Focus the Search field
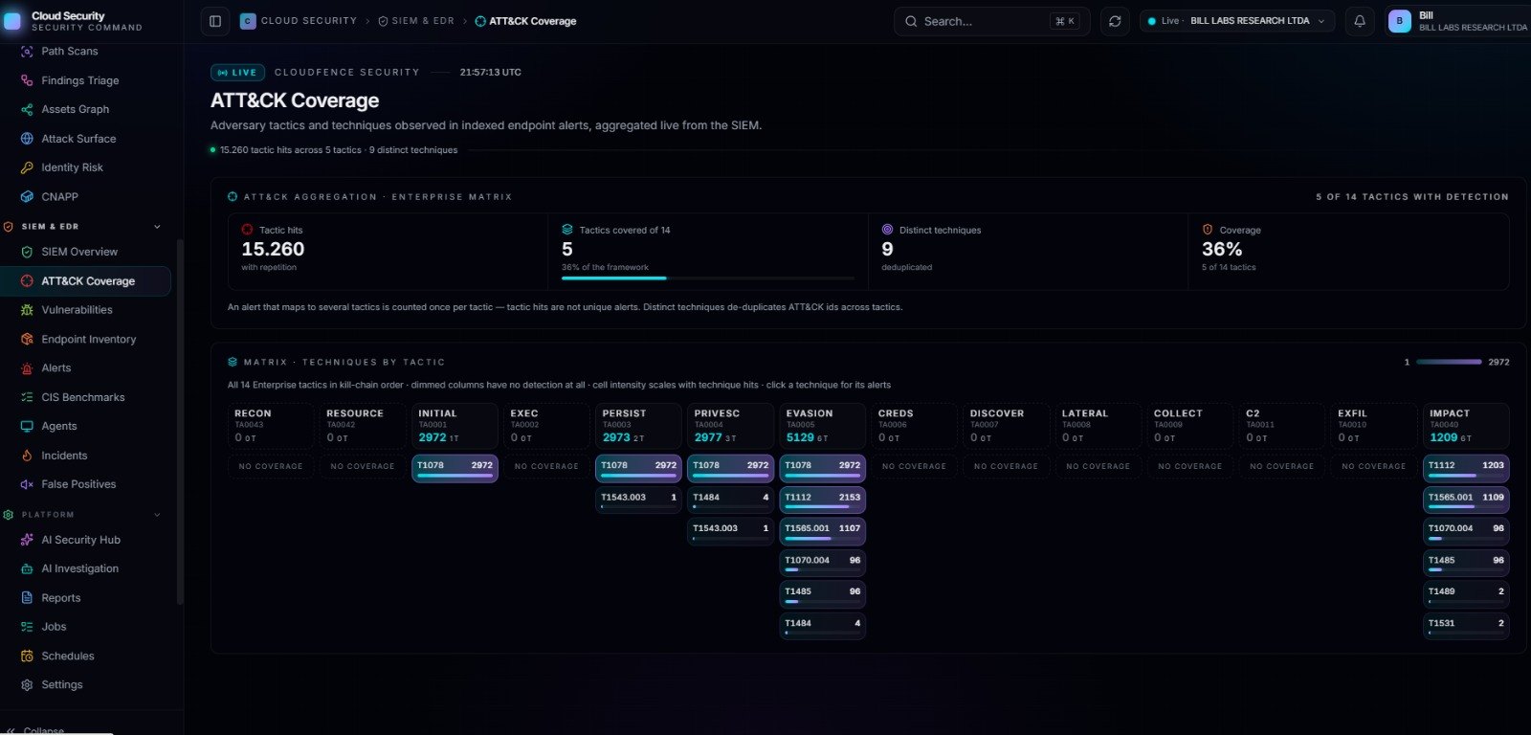This screenshot has width=1531, height=735. pyautogui.click(x=991, y=21)
